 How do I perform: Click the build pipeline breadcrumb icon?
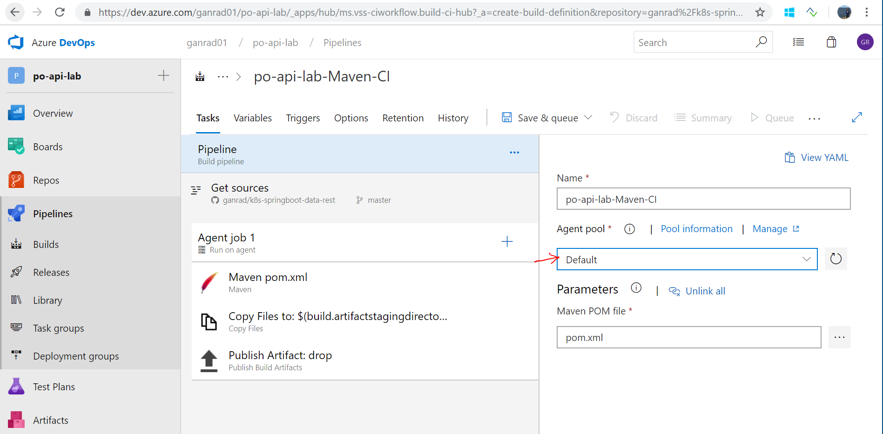point(200,76)
